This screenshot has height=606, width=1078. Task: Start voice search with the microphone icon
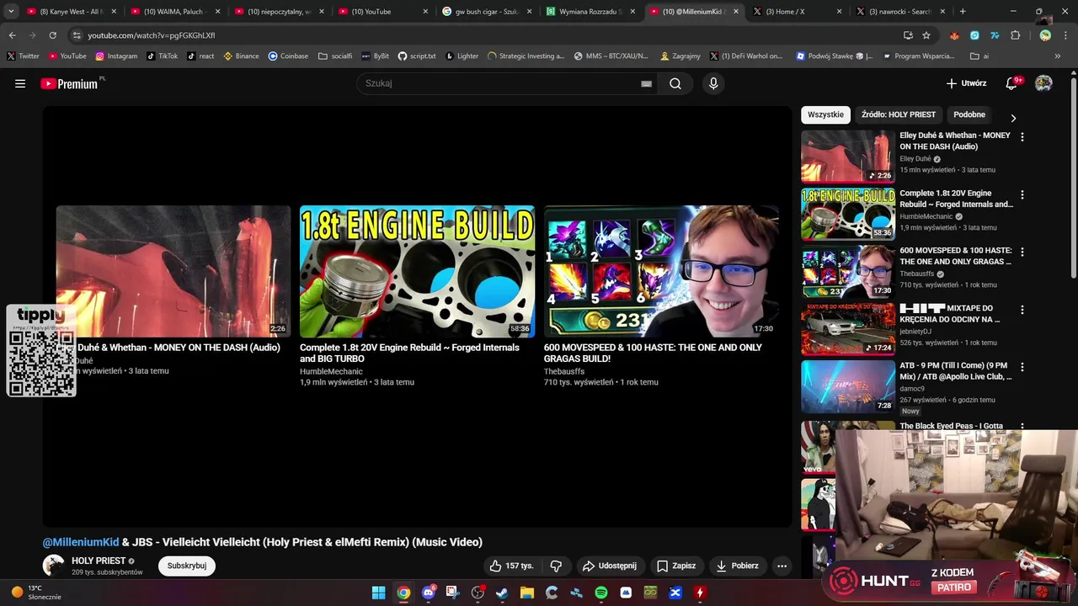[713, 83]
